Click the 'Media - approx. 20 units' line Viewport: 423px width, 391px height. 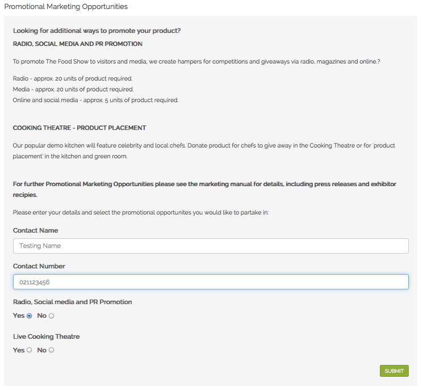(73, 89)
